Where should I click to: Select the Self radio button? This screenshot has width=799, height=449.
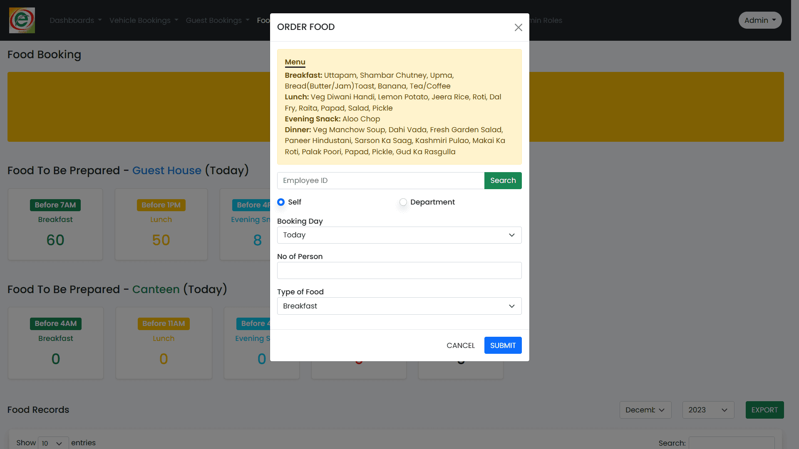[x=281, y=202]
